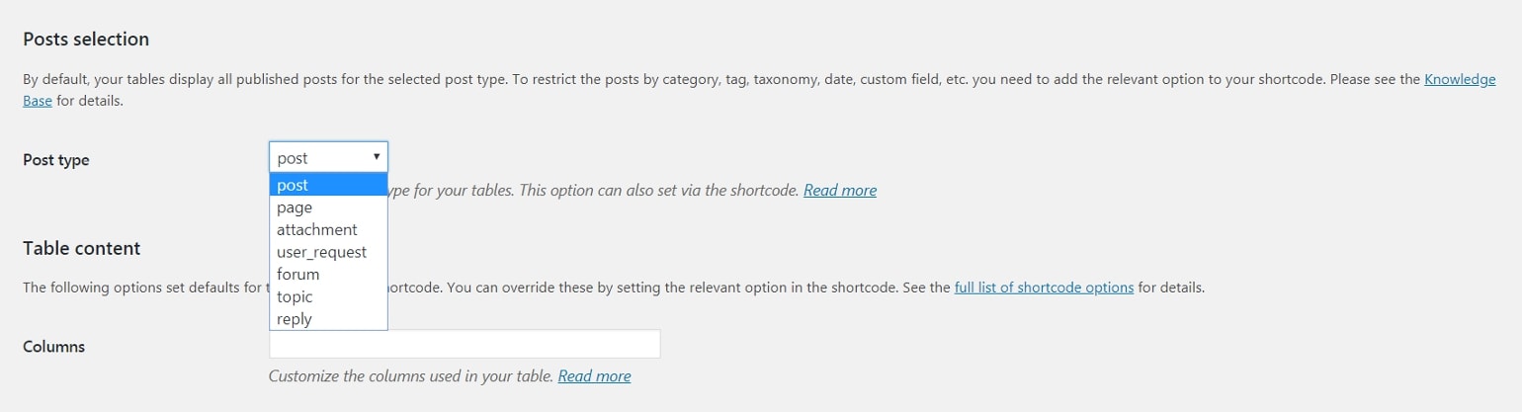Pick 'user_request' from the post type options
The height and width of the screenshot is (412, 1522).
(327, 252)
